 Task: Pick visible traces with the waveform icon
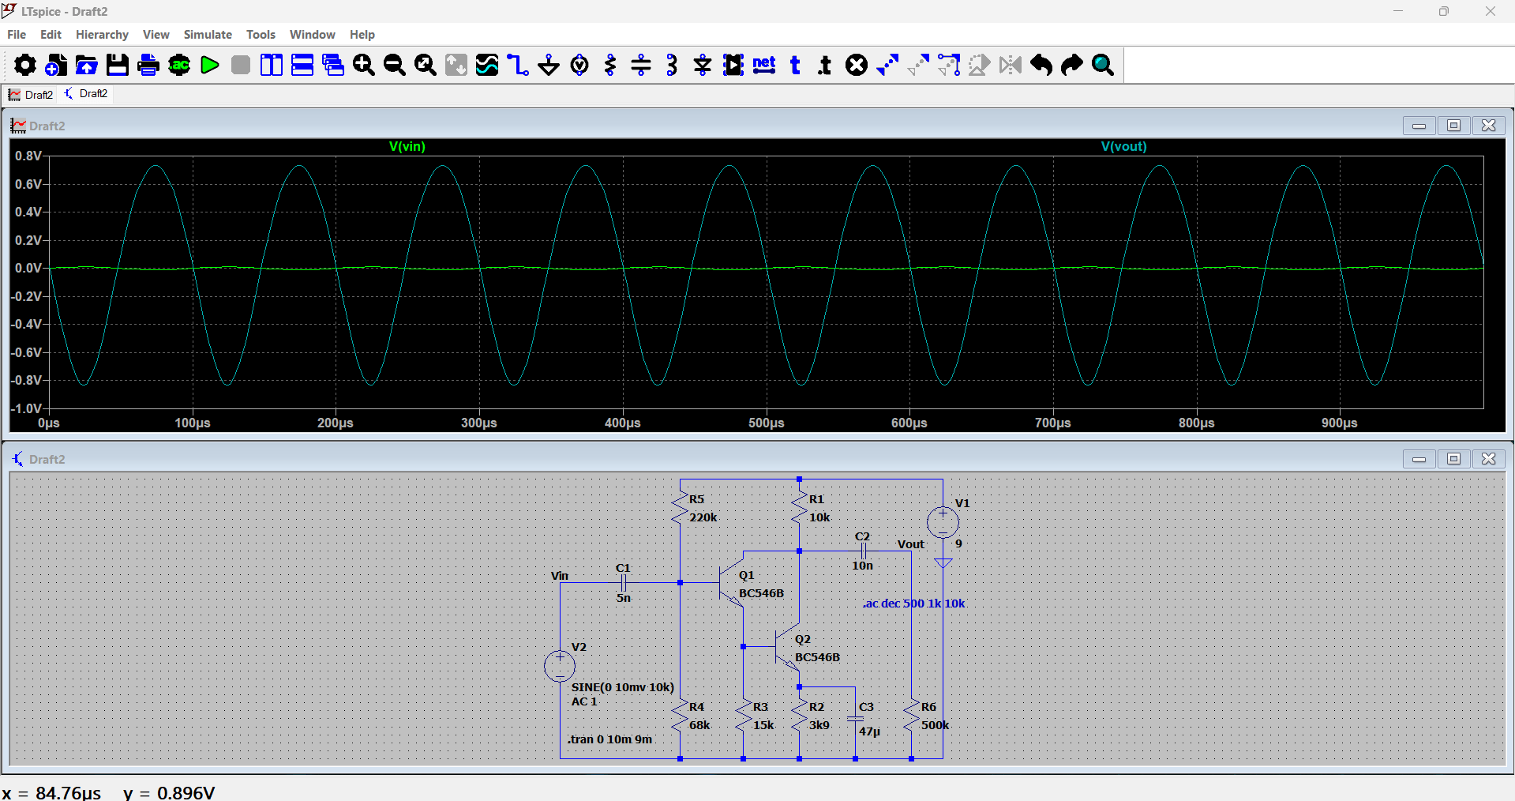(x=487, y=65)
